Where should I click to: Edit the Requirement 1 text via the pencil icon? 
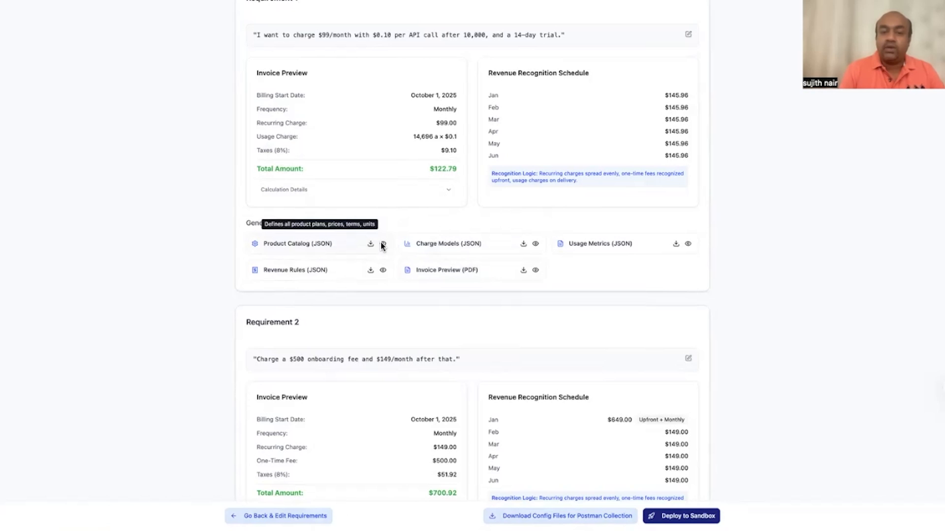(688, 34)
